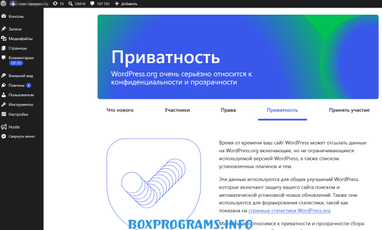Collapse sidebar via Свернуть меню
The height and width of the screenshot is (230, 382).
pyautogui.click(x=22, y=136)
